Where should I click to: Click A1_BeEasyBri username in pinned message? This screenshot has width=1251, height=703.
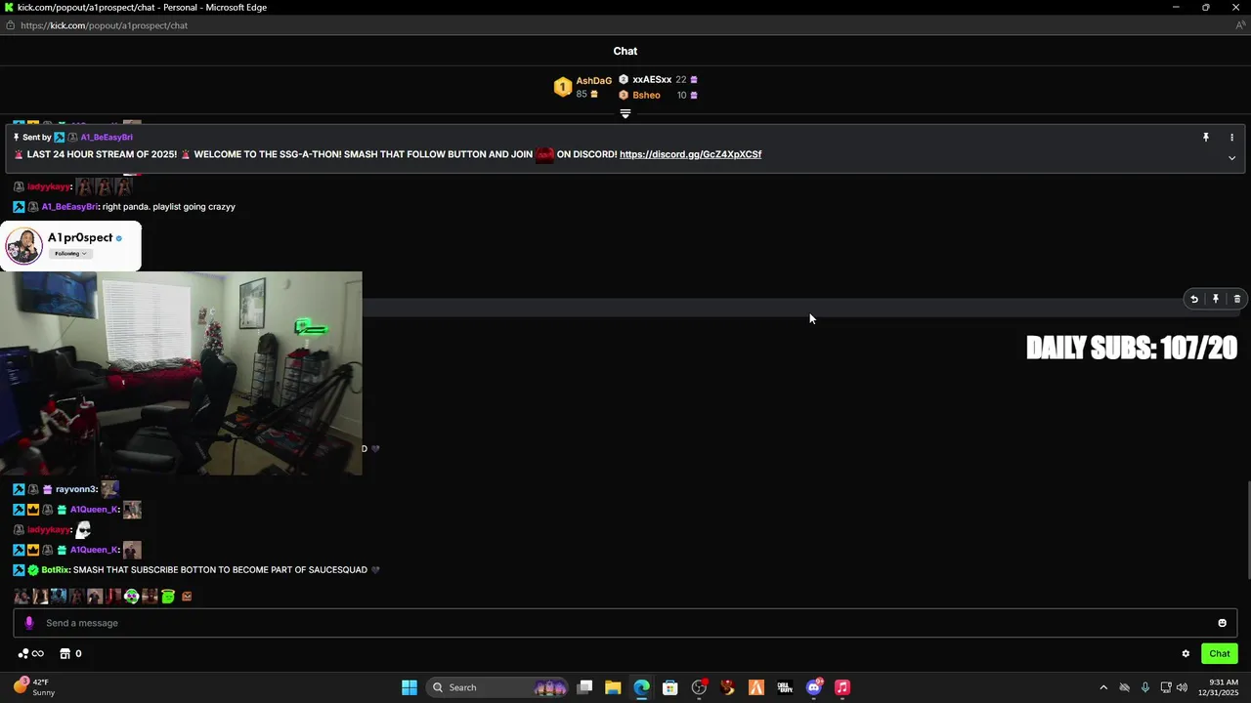pyautogui.click(x=107, y=138)
